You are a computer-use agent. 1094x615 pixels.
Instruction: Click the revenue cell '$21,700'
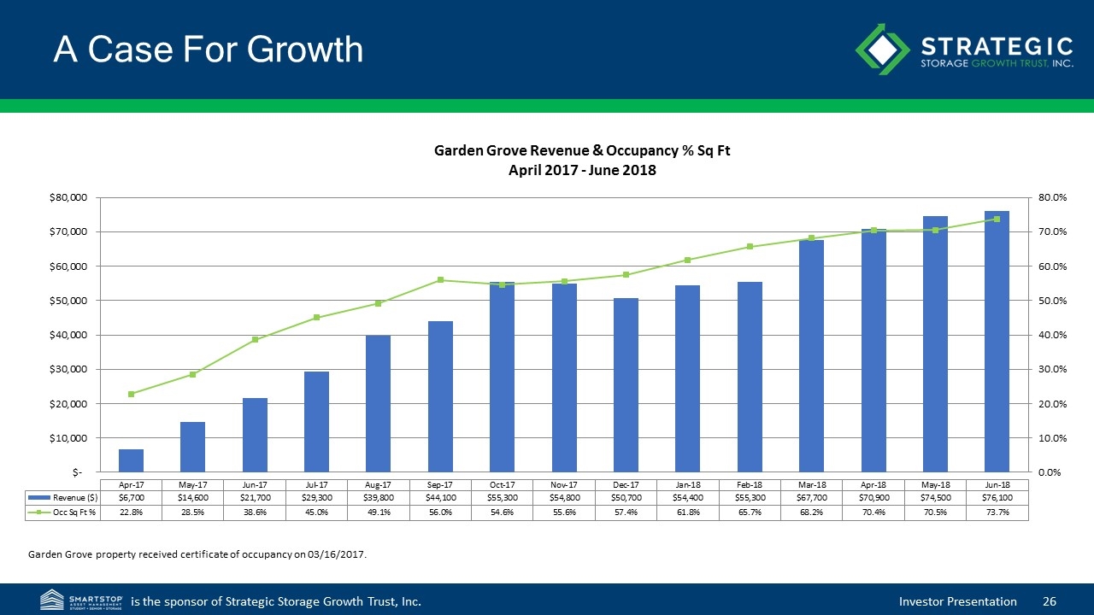(x=255, y=497)
